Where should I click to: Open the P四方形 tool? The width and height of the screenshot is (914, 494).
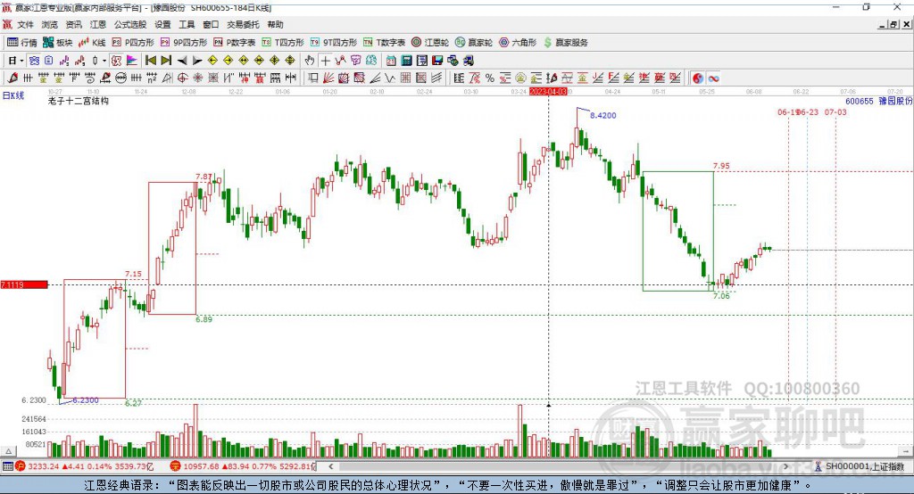pos(133,43)
